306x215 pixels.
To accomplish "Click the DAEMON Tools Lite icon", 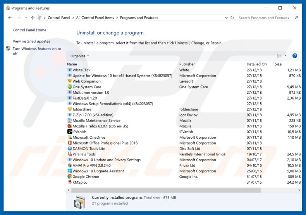I will 69,148.
